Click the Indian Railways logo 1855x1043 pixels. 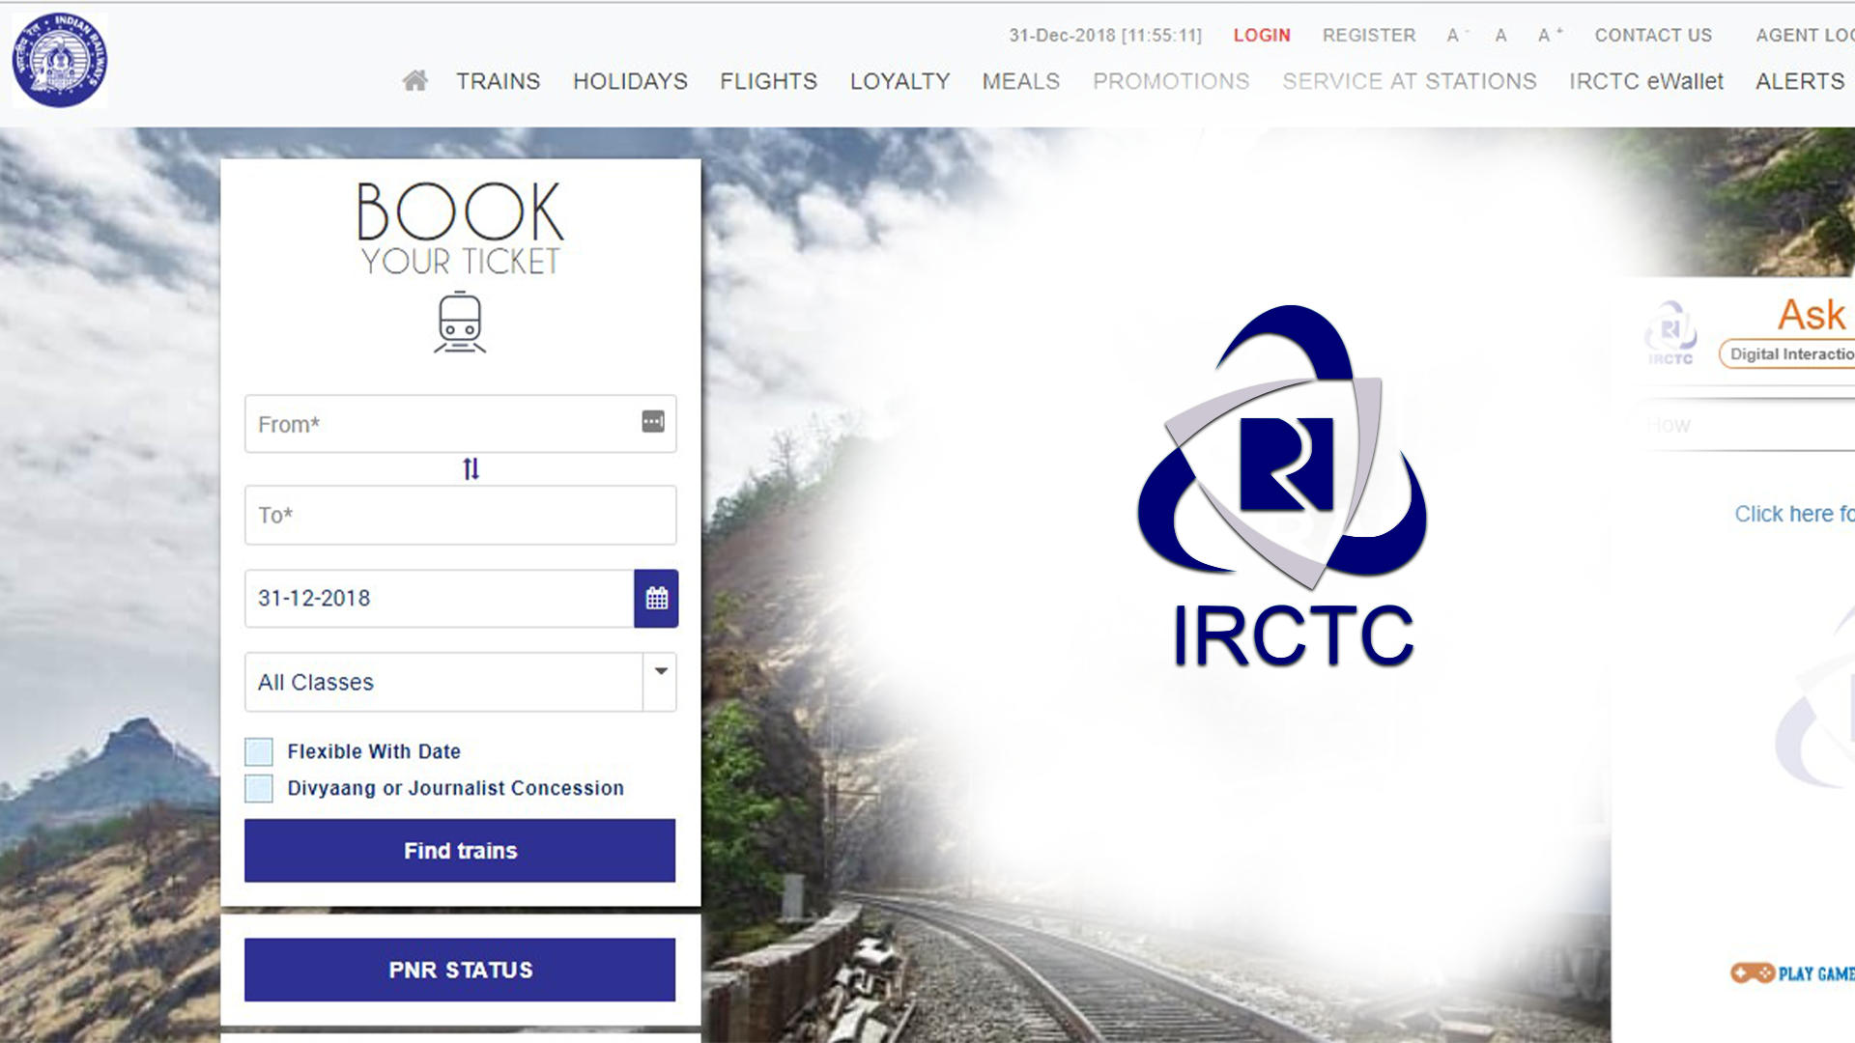click(x=60, y=60)
